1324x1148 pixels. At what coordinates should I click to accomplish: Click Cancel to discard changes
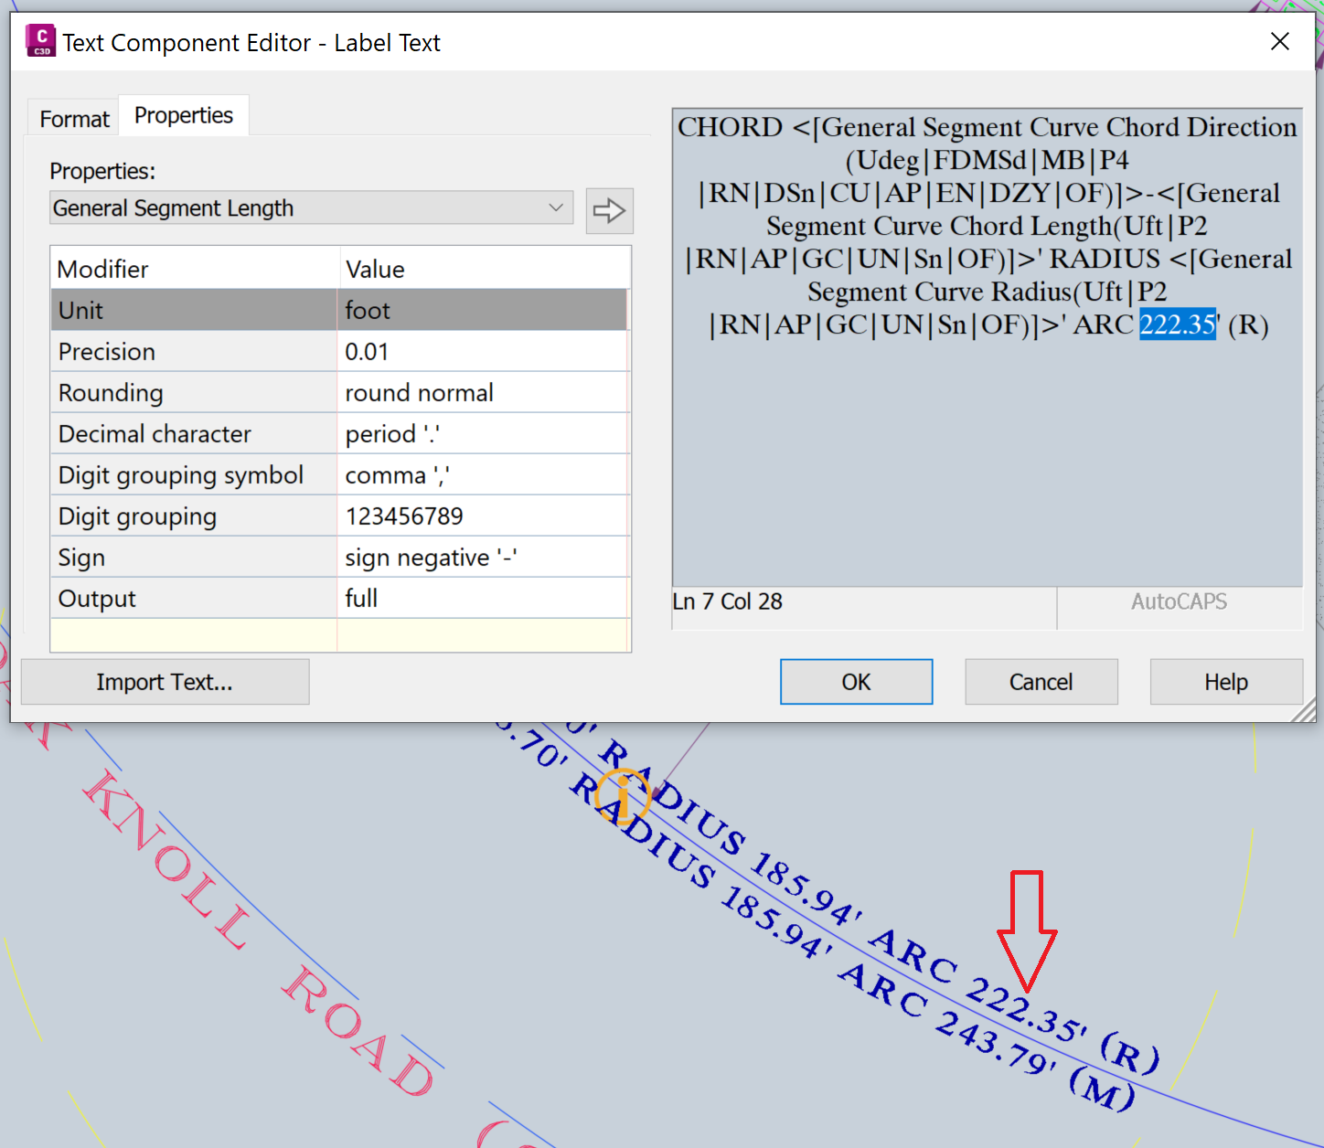pos(1041,681)
